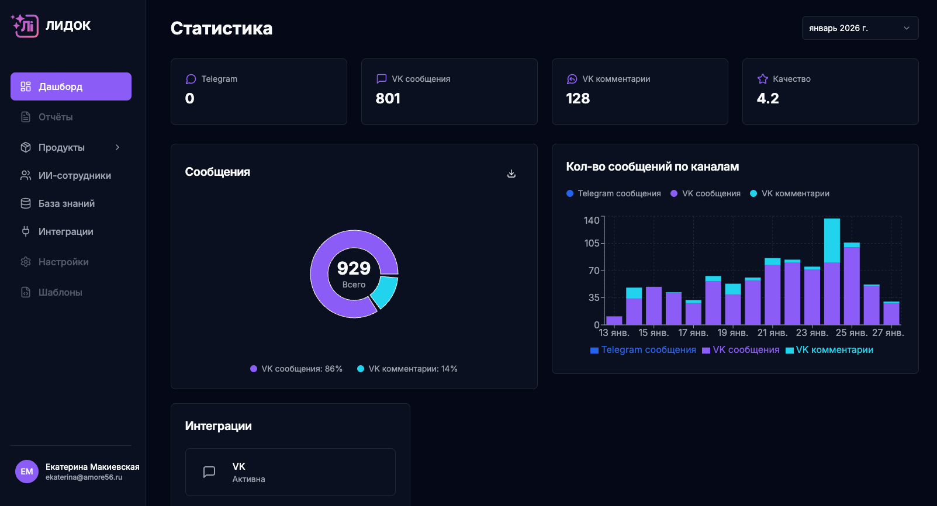Image resolution: width=937 pixels, height=506 pixels.
Task: Go to ИИ-сотрудники page
Action: pos(74,175)
